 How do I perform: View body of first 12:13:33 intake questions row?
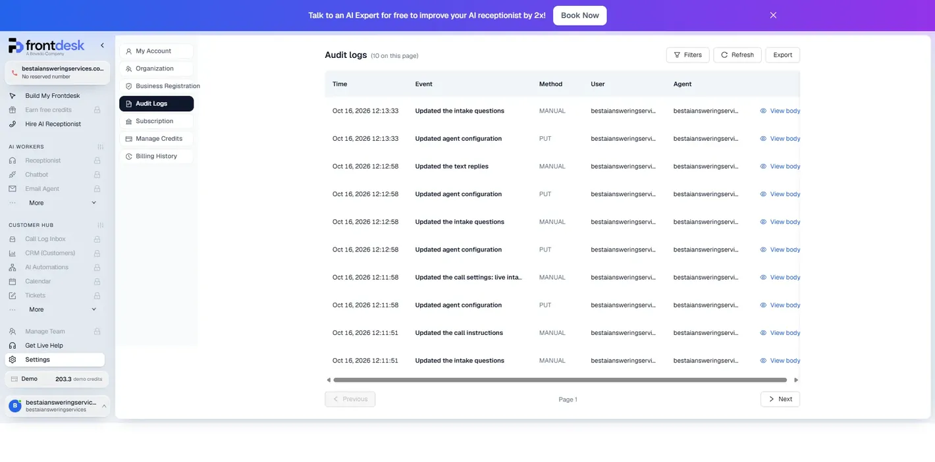[x=780, y=111]
